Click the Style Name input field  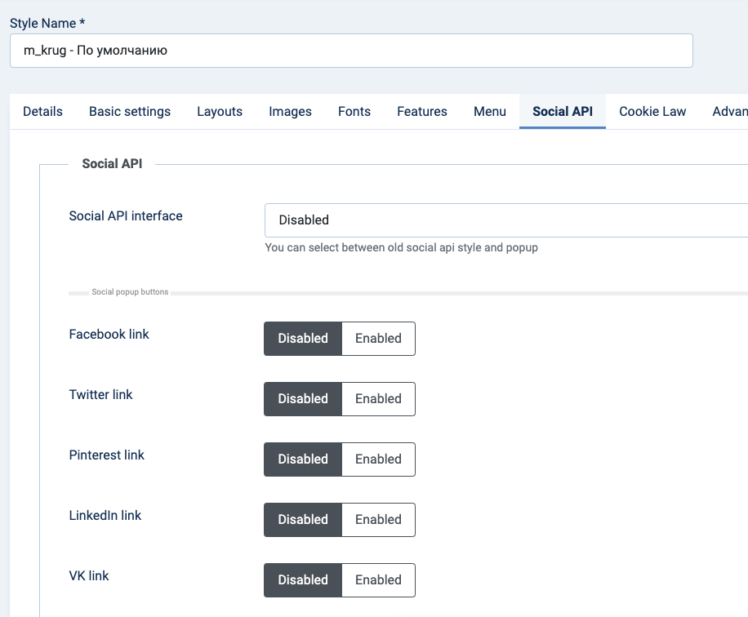click(x=351, y=51)
